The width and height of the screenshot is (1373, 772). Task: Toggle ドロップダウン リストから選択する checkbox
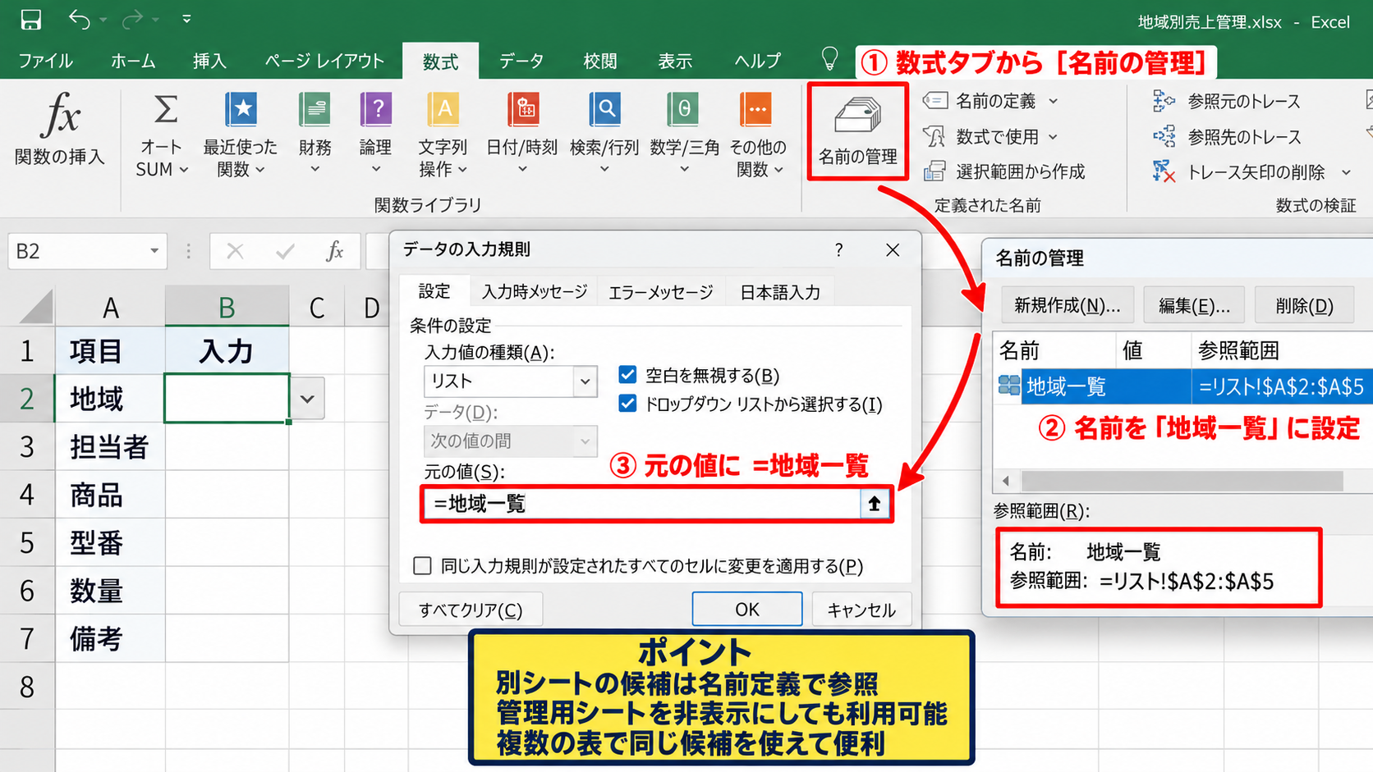tap(627, 404)
